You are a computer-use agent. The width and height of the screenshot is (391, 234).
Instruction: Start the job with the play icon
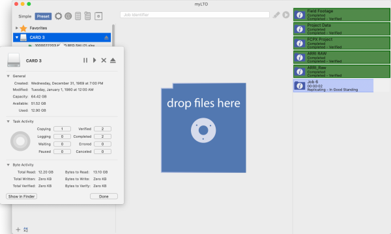[286, 15]
